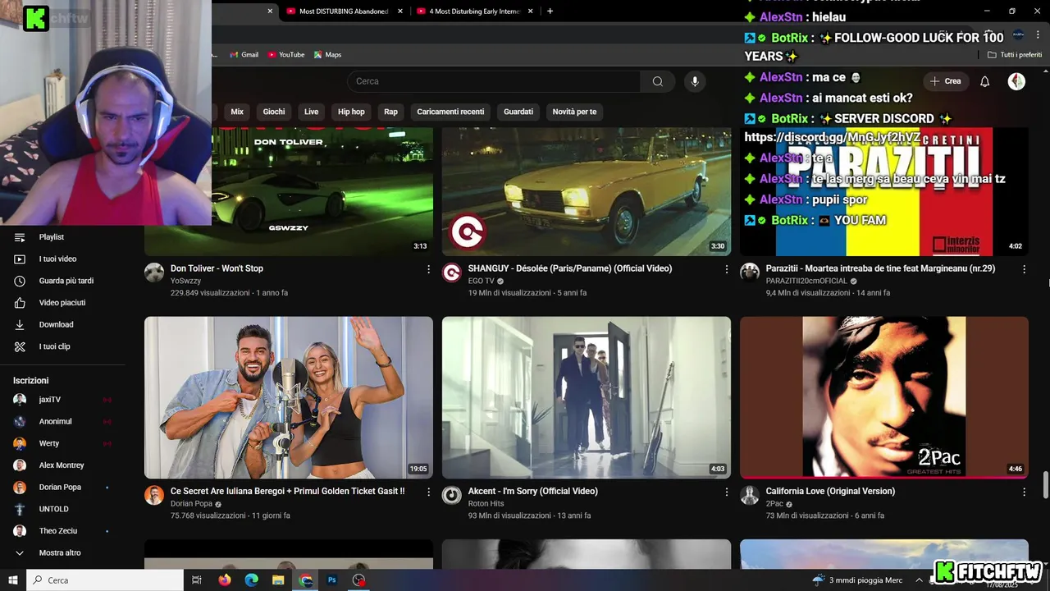1050x591 pixels.
Task: Open Photoshop from the taskbar
Action: coord(332,580)
